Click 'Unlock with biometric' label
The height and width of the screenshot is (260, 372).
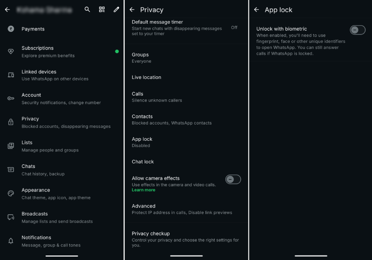pyautogui.click(x=281, y=29)
